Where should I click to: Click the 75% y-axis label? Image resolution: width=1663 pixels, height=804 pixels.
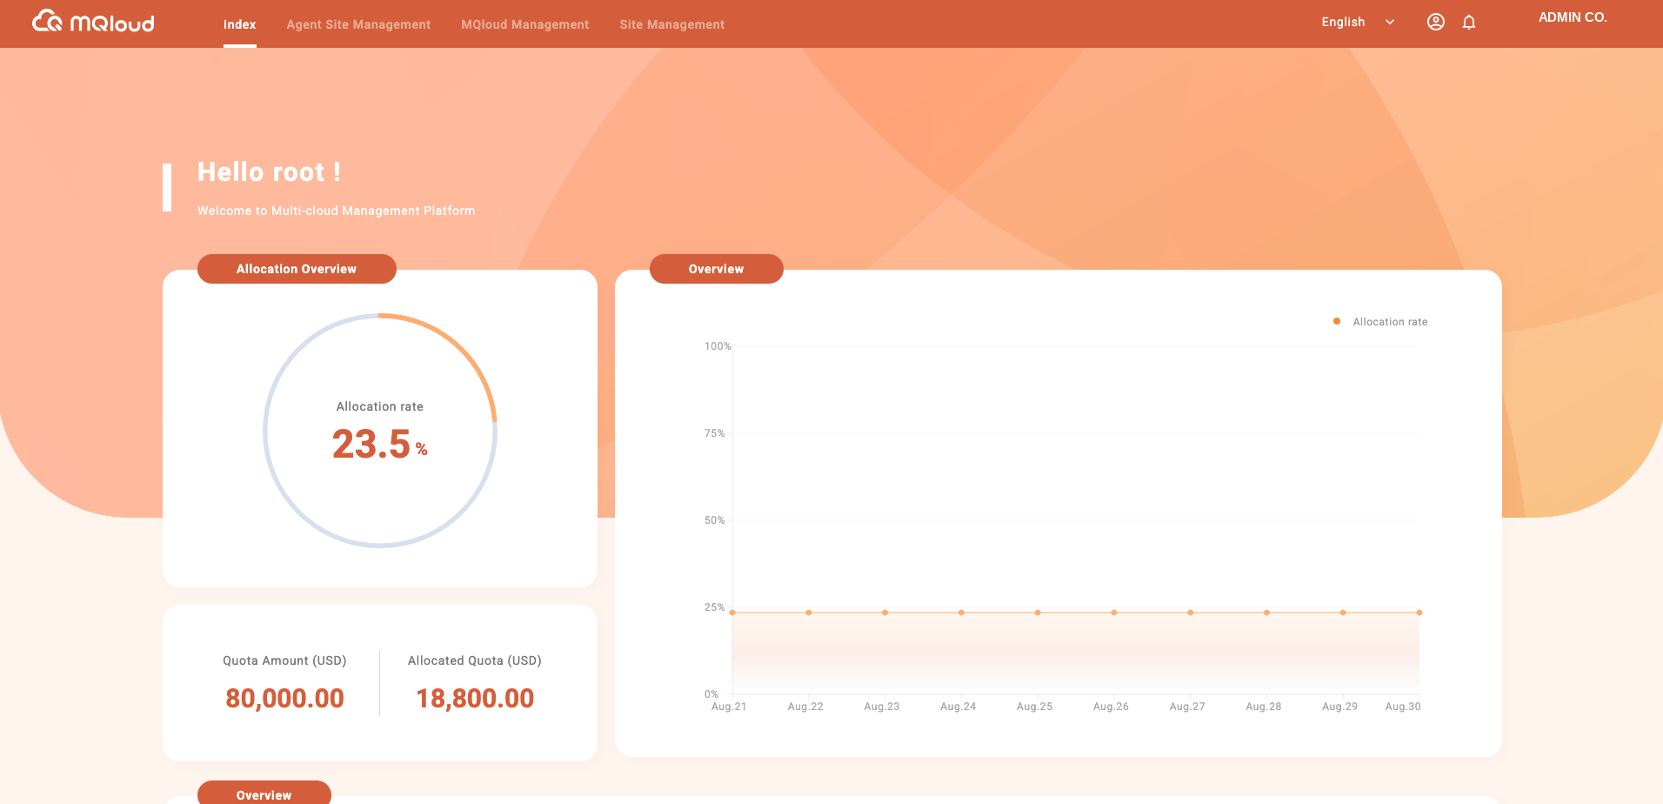tap(714, 433)
